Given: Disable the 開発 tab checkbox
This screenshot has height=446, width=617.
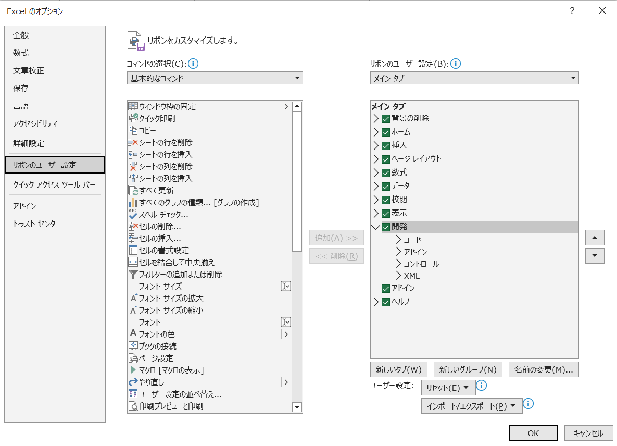Looking at the screenshot, I should [386, 227].
